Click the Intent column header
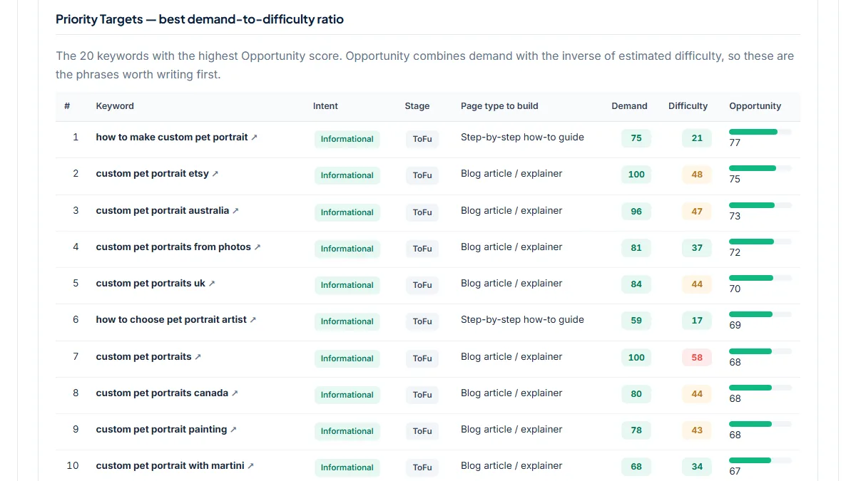Image resolution: width=856 pixels, height=481 pixels. (x=325, y=106)
